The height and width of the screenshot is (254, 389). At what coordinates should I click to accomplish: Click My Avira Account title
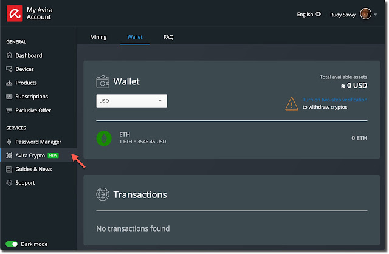coord(40,13)
